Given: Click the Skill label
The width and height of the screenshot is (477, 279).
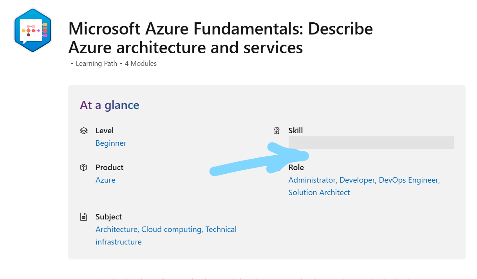Looking at the screenshot, I should [296, 130].
